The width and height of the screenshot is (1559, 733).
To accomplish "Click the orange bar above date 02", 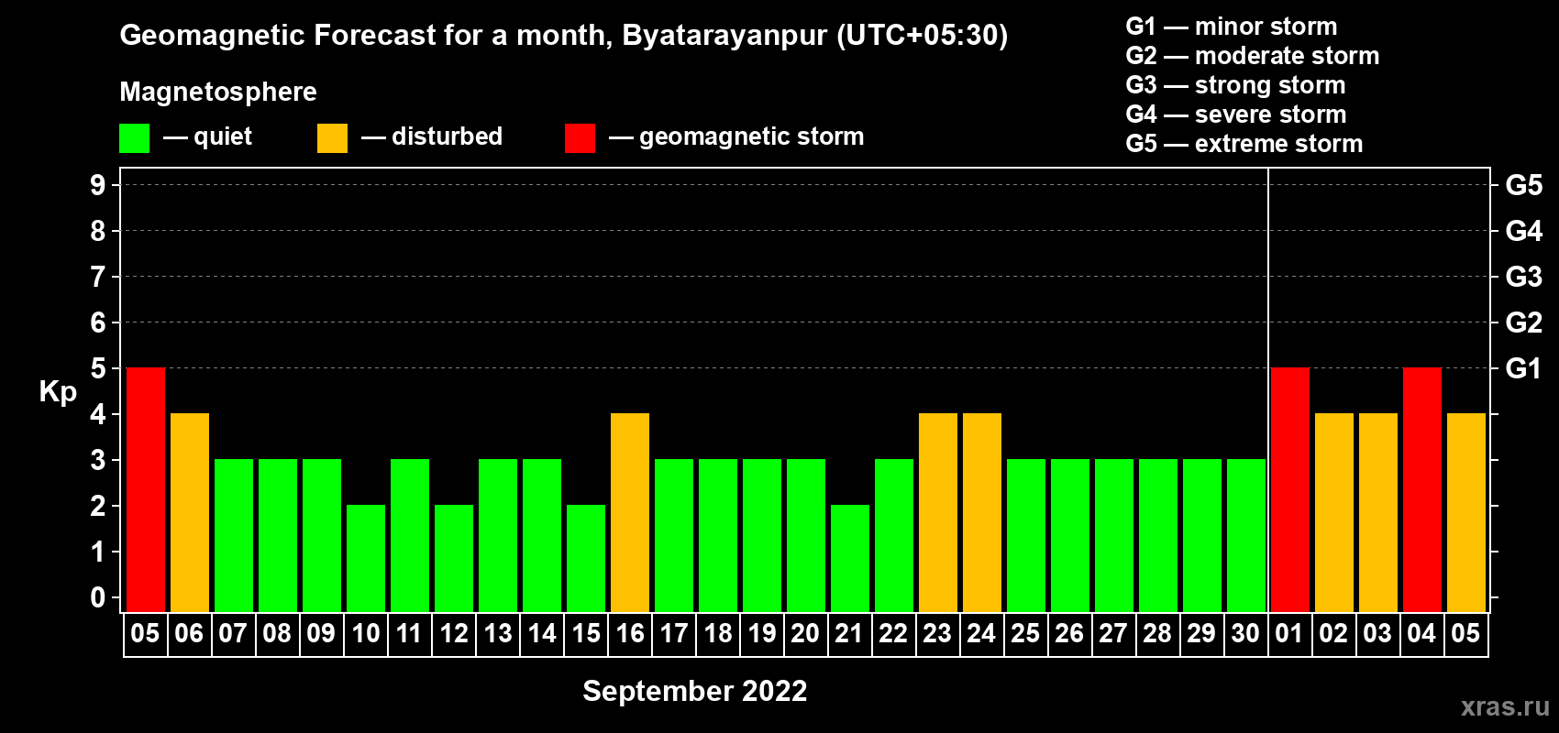I will 1334,512.
